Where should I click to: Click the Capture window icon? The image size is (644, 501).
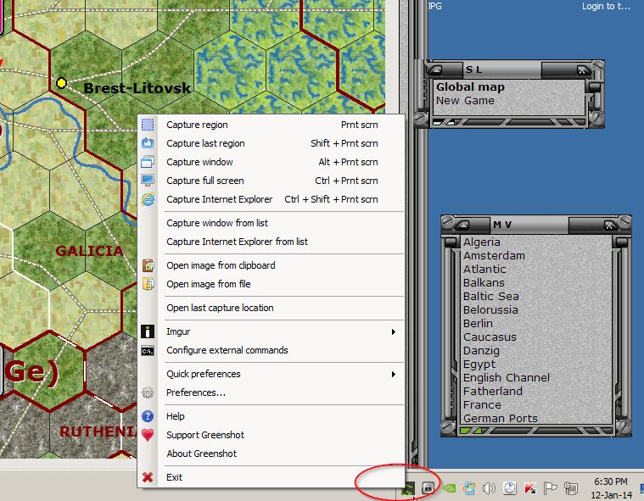[x=148, y=162]
